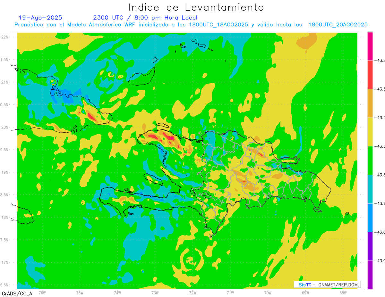This screenshot has height=297, width=385.
Task: Click the latitude label "17N"
Action: pos(5,262)
